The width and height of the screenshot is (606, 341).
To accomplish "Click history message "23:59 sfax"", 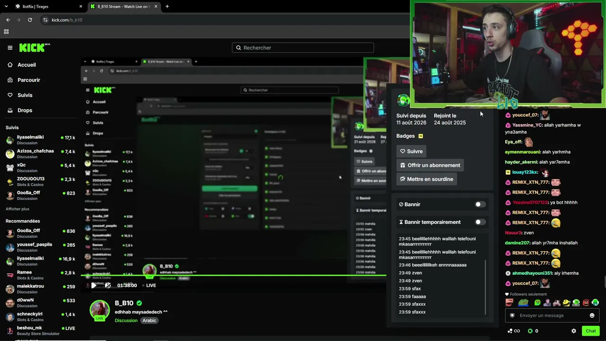I will coord(410,289).
